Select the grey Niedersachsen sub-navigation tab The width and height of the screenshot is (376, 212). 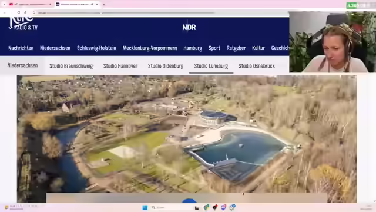coord(22,65)
